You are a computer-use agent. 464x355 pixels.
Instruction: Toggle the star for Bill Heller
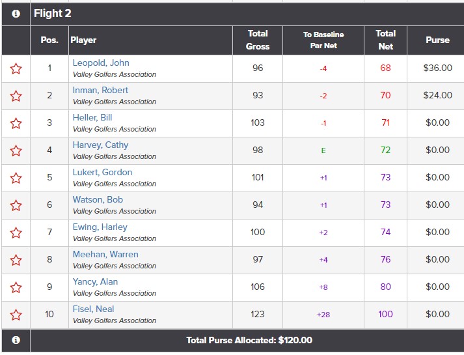point(16,123)
